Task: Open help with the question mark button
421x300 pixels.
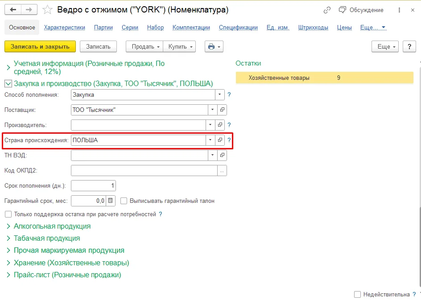Action: (409, 47)
